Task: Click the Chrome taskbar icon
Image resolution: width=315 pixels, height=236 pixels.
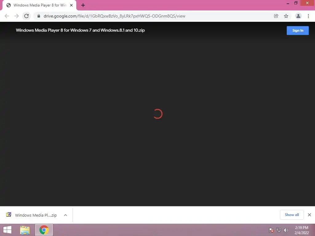Action: point(44,230)
